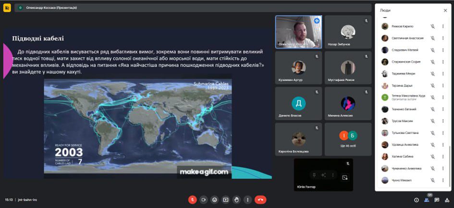454x208 pixels.
Task: Toggle the camera in the call bar
Action: pos(203,199)
